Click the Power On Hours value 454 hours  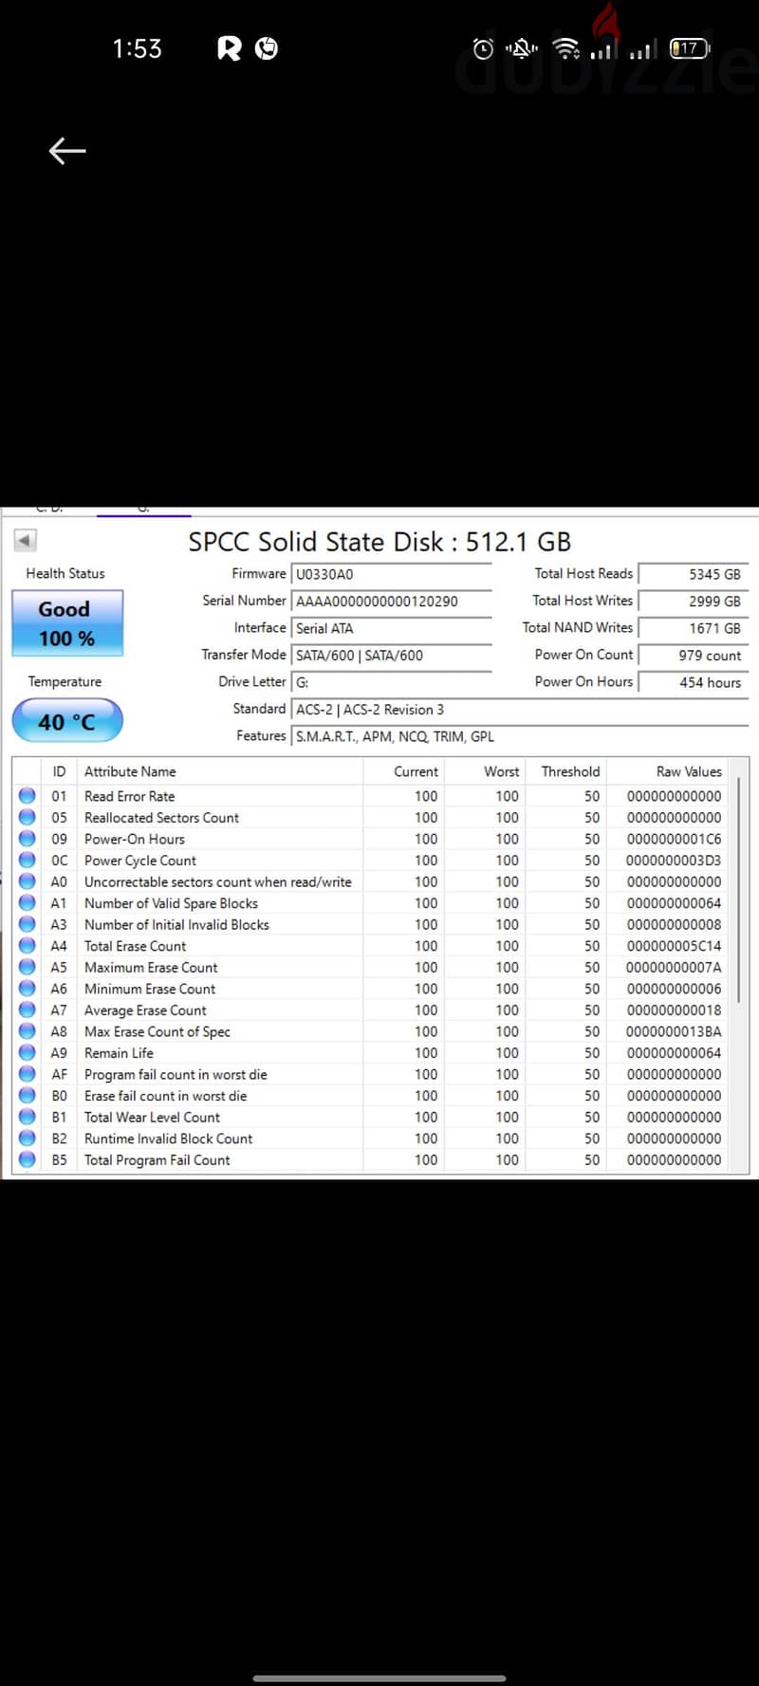pos(694,682)
